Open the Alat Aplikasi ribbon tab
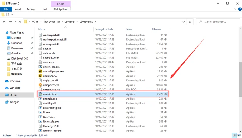The width and height of the screenshot is (242, 138). pyautogui.click(x=61, y=9)
